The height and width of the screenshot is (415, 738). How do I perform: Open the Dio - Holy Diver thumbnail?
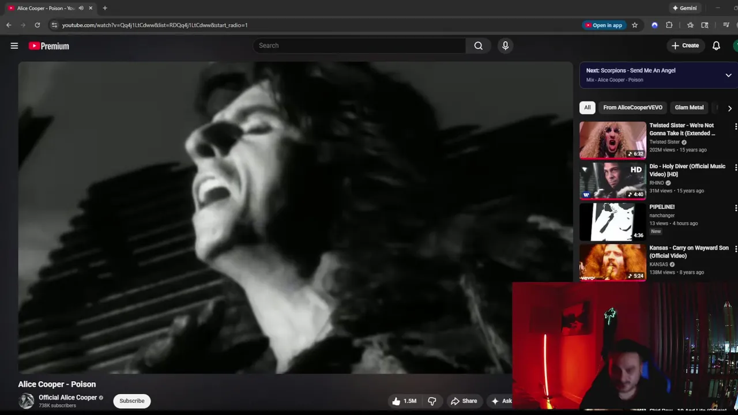pyautogui.click(x=613, y=181)
